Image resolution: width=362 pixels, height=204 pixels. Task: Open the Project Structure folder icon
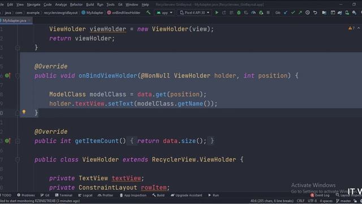324,12
